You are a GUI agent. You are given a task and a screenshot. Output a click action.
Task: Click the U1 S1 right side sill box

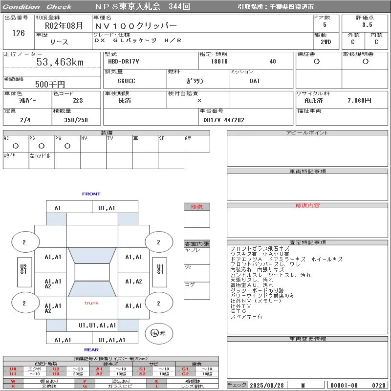pyautogui.click(x=159, y=269)
